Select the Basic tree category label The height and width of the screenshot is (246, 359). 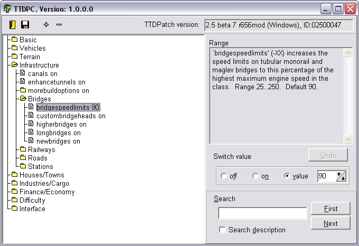pyautogui.click(x=28, y=40)
